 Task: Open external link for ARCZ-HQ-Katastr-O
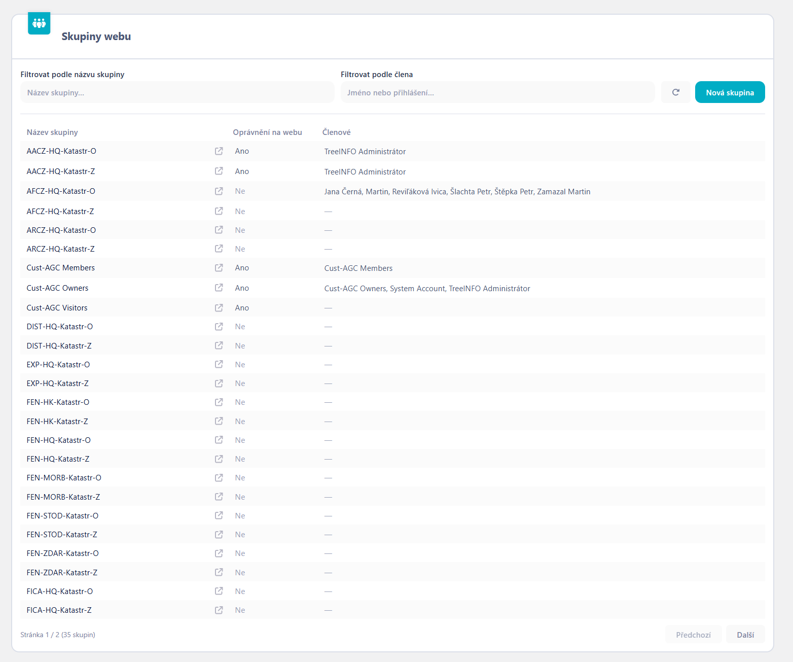(219, 230)
